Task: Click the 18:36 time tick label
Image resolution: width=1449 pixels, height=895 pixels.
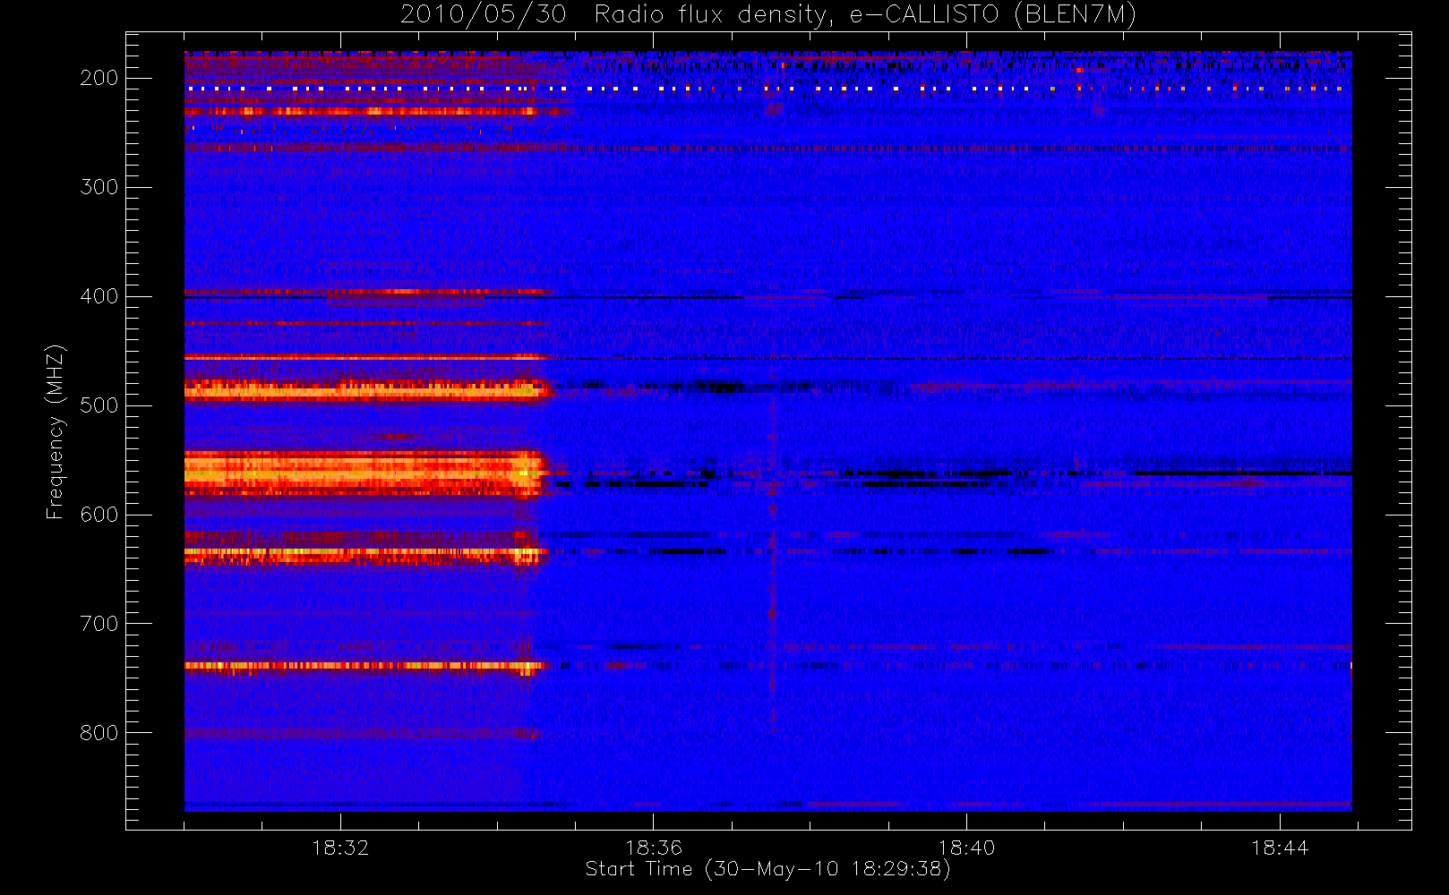Action: pos(654,848)
